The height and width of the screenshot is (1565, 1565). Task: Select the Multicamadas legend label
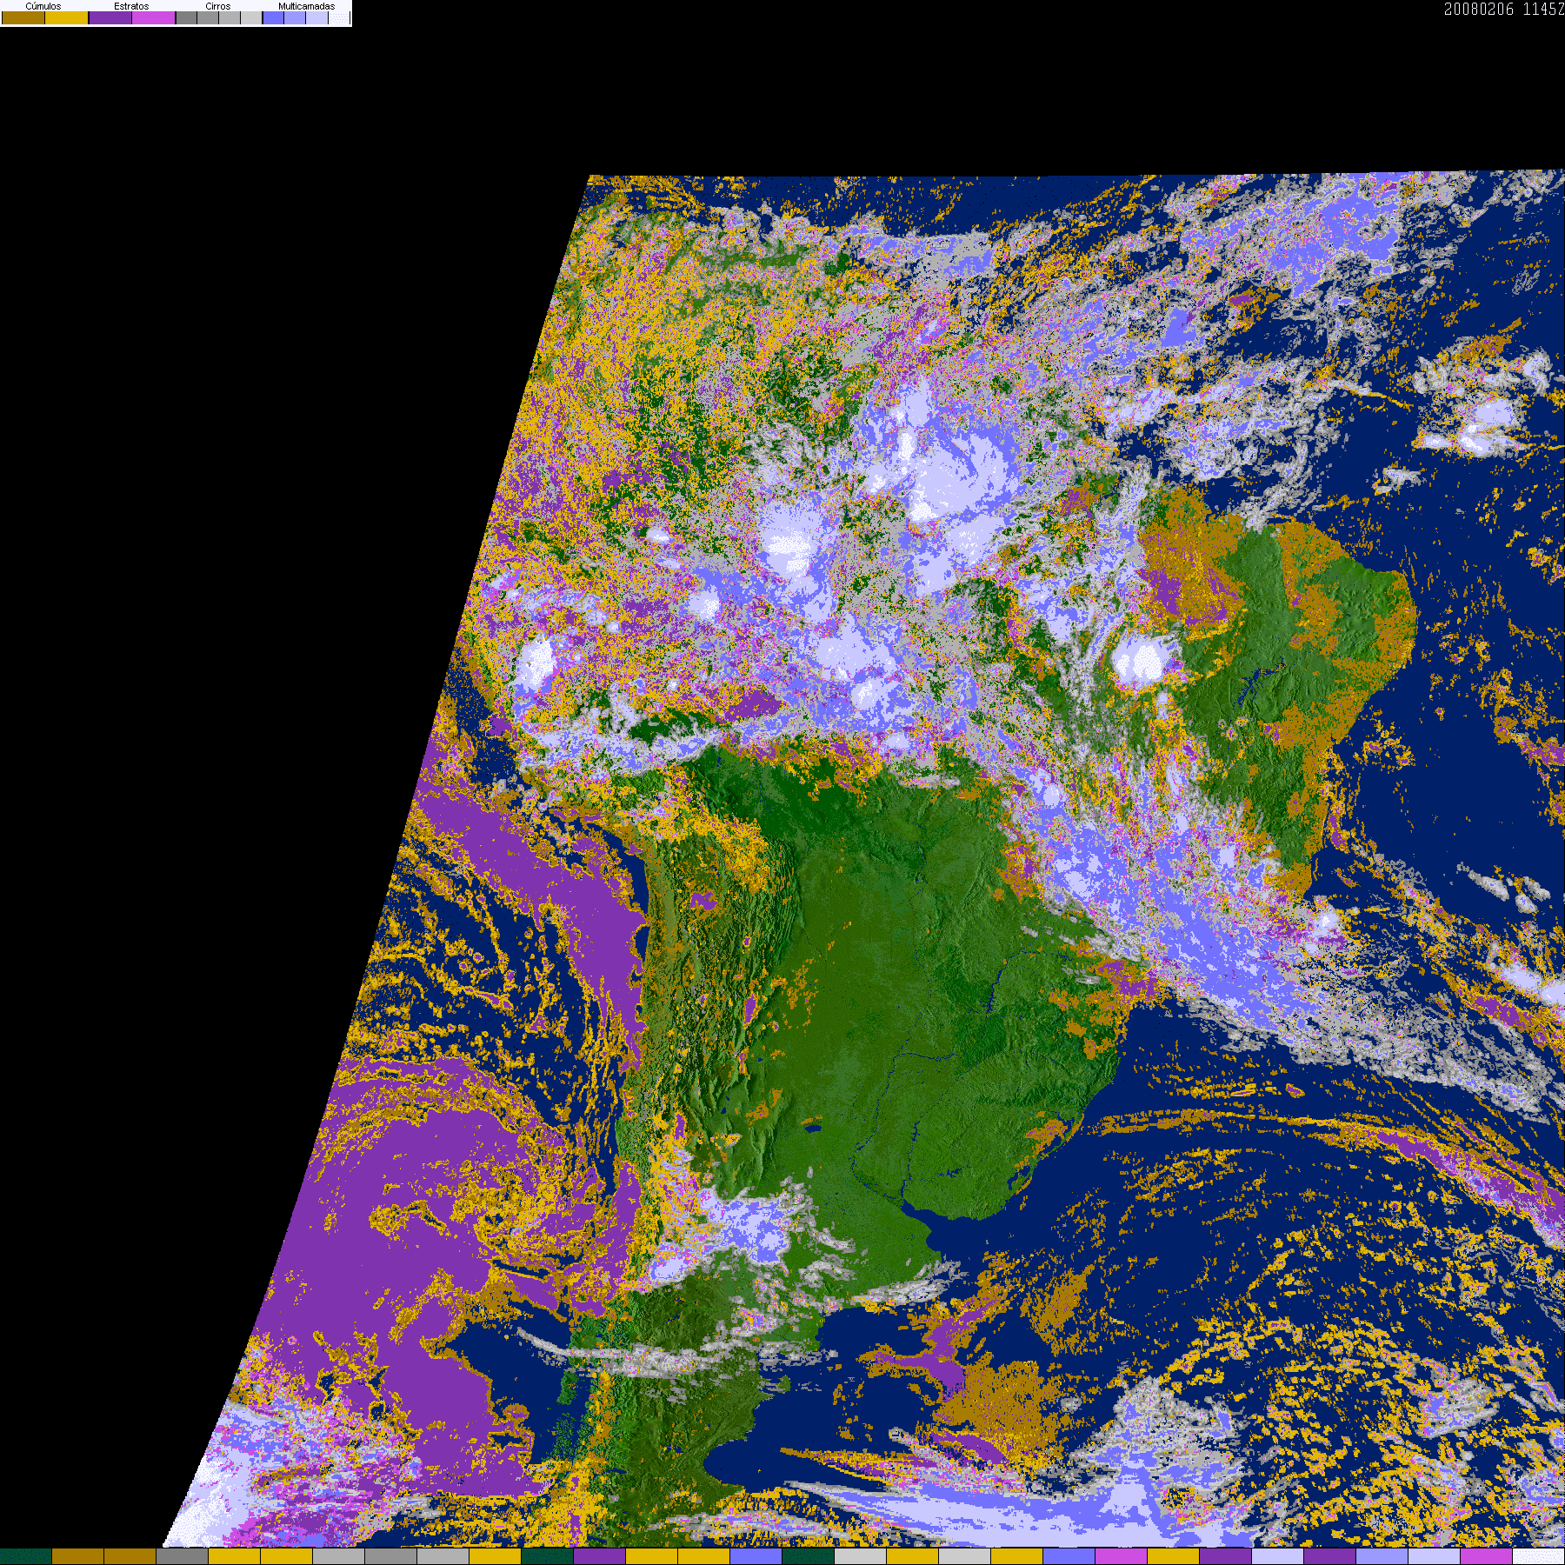click(306, 6)
